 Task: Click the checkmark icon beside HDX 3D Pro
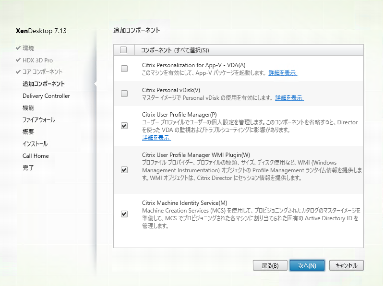(x=18, y=60)
